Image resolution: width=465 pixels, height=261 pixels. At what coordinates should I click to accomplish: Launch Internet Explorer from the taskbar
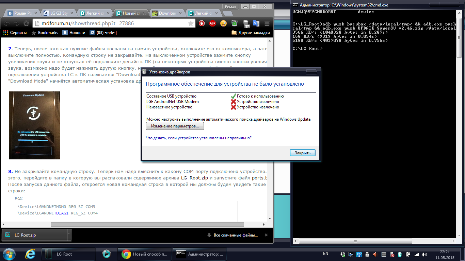coord(30,254)
